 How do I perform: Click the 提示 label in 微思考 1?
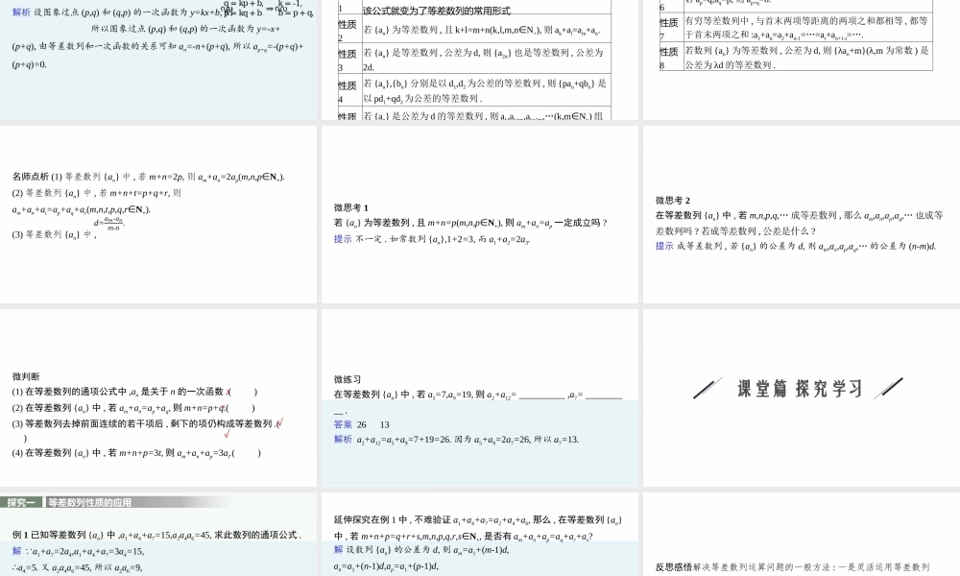coord(343,239)
